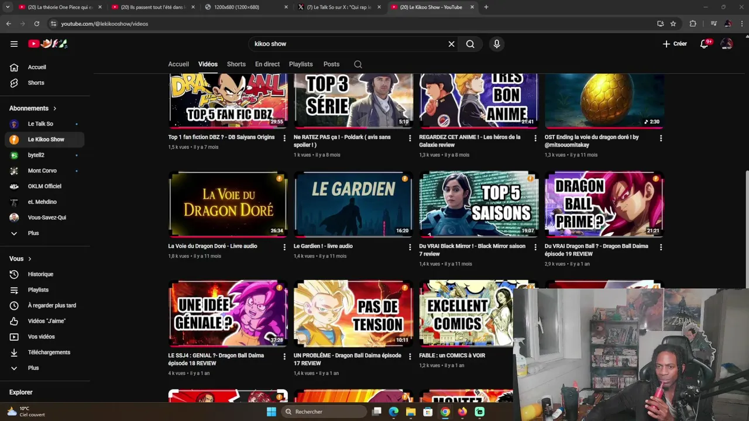Image resolution: width=749 pixels, height=421 pixels.
Task: Open options for Le Gardien livre audio
Action: (x=410, y=247)
